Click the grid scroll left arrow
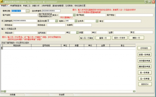 pyautogui.click(x=2, y=91)
